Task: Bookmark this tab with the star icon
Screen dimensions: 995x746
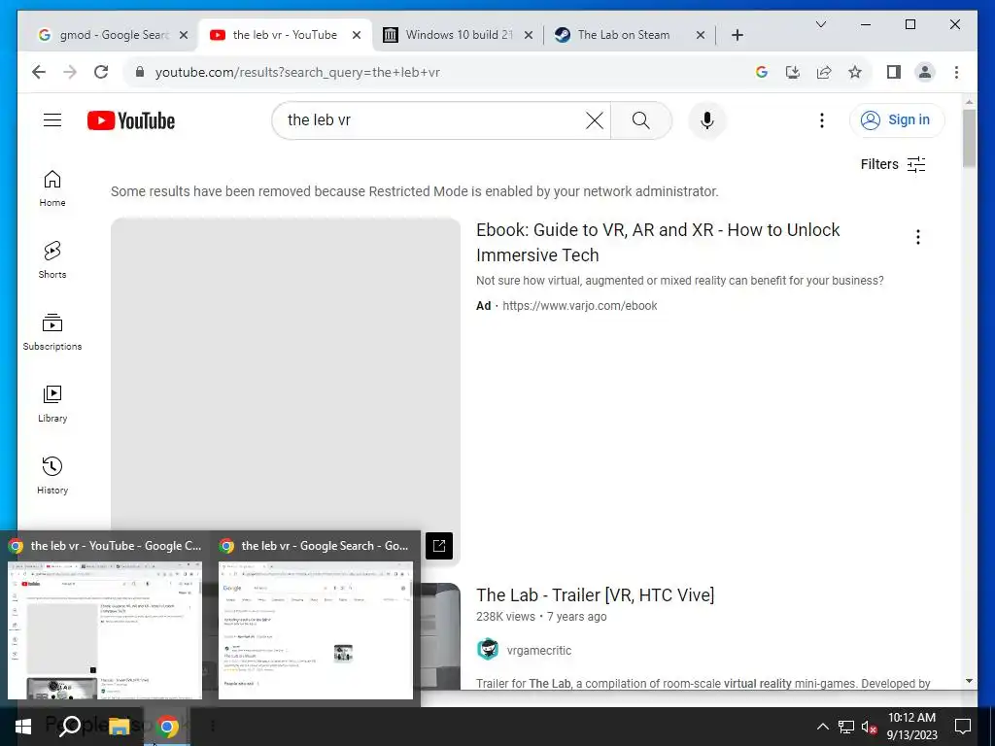Action: (855, 72)
